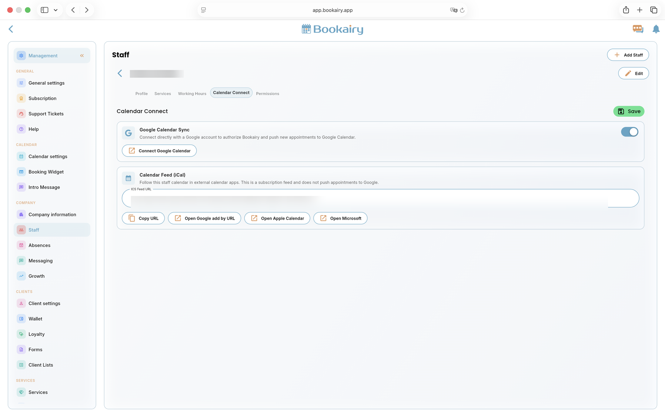Click the General settings sidebar icon
Viewport: 665px width, 417px height.
pyautogui.click(x=21, y=83)
